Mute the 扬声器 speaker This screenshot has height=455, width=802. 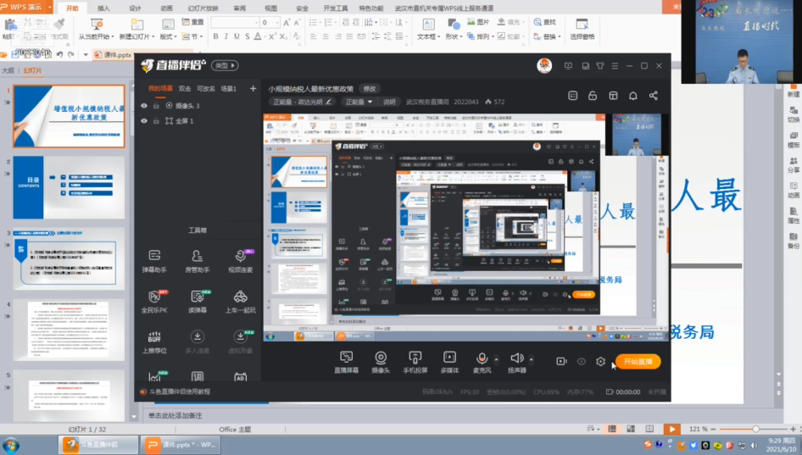click(x=516, y=362)
